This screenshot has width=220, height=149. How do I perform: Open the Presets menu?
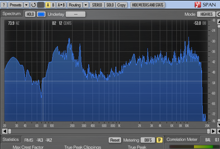(x=15, y=5)
